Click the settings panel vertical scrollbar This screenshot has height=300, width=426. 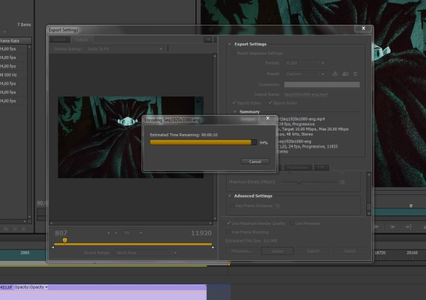(x=368, y=194)
